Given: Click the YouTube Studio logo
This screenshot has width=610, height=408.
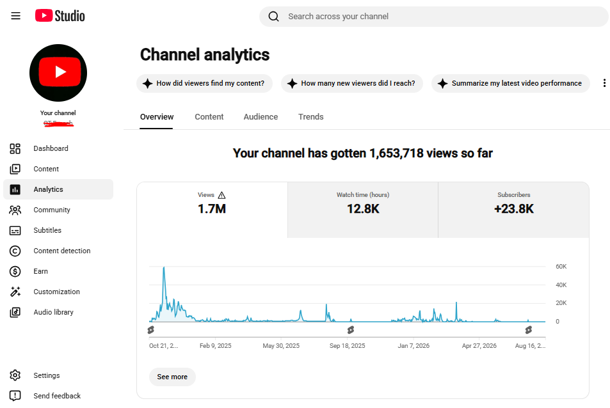Looking at the screenshot, I should pyautogui.click(x=60, y=16).
